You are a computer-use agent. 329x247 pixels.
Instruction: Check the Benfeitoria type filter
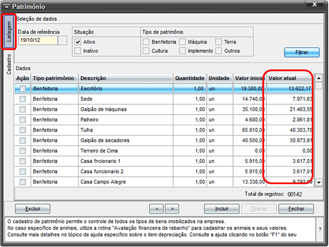(x=146, y=42)
